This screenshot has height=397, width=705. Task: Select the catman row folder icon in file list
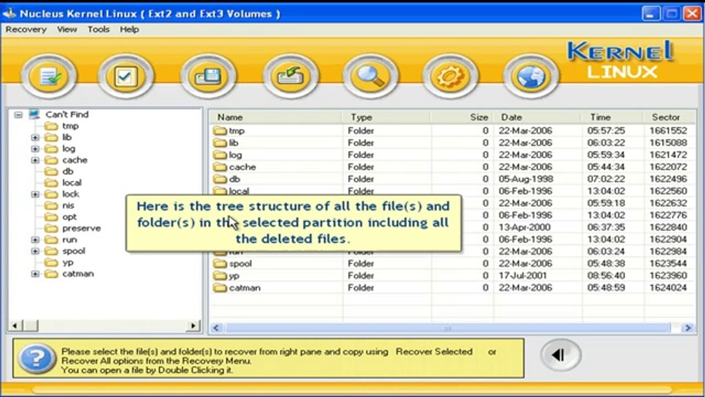click(x=220, y=288)
